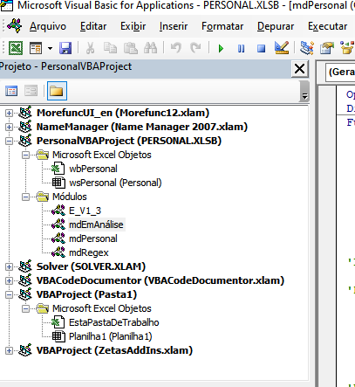355x387 pixels.
Task: Expand the VBACodeDocumentor project node
Action: point(9,280)
